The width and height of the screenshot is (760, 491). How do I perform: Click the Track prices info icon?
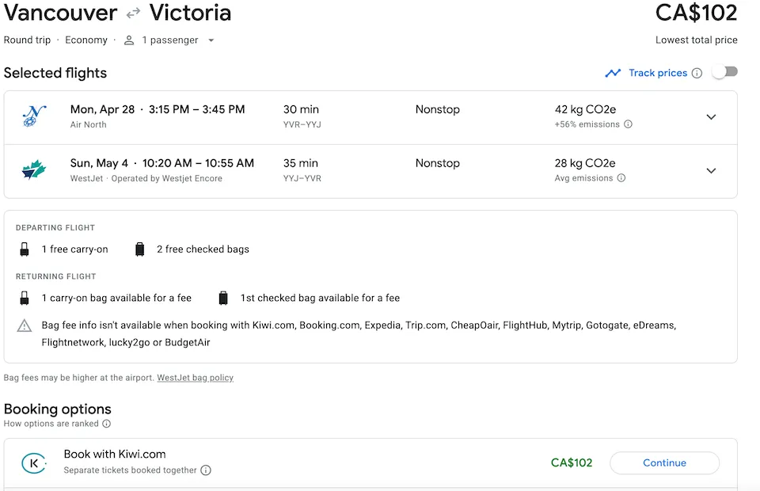697,73
